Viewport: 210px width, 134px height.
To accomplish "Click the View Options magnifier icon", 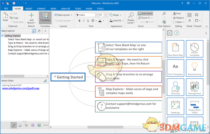I will pos(164,14).
